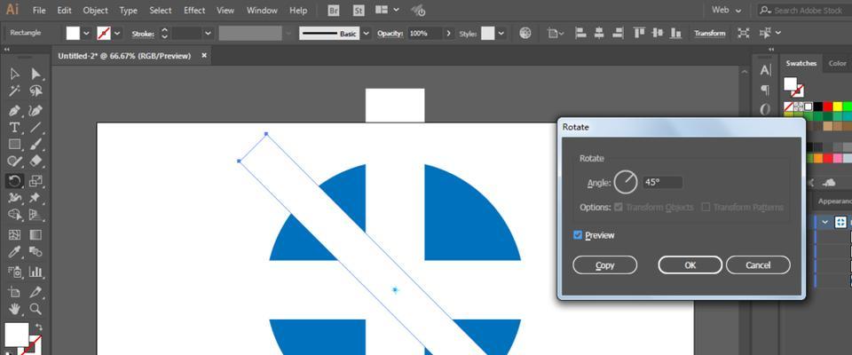Open the Object menu

[96, 11]
